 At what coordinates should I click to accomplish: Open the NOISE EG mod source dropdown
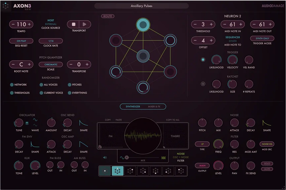(267, 144)
